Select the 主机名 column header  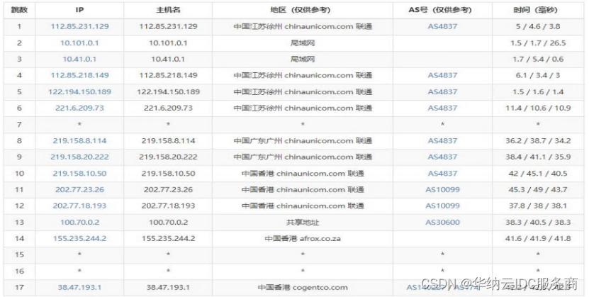[x=168, y=11]
